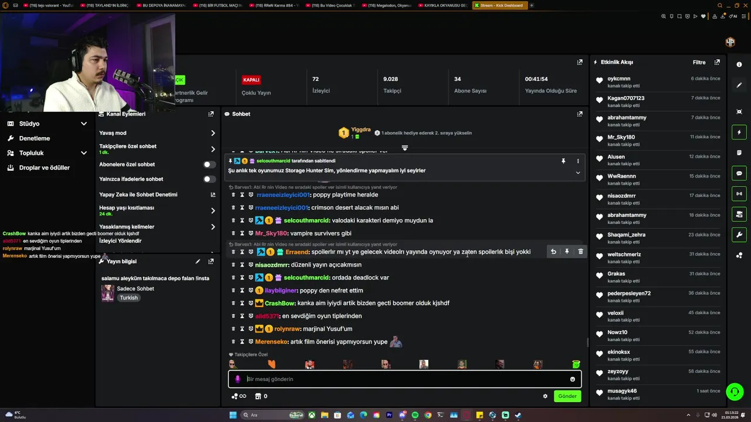Click the chat scrollbar thumb
Image resolution: width=751 pixels, height=422 pixels.
pyautogui.click(x=588, y=342)
